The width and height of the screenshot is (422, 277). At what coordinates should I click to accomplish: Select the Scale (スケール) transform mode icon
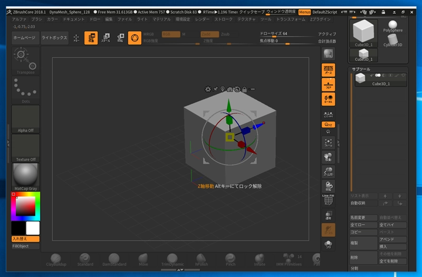[106, 37]
